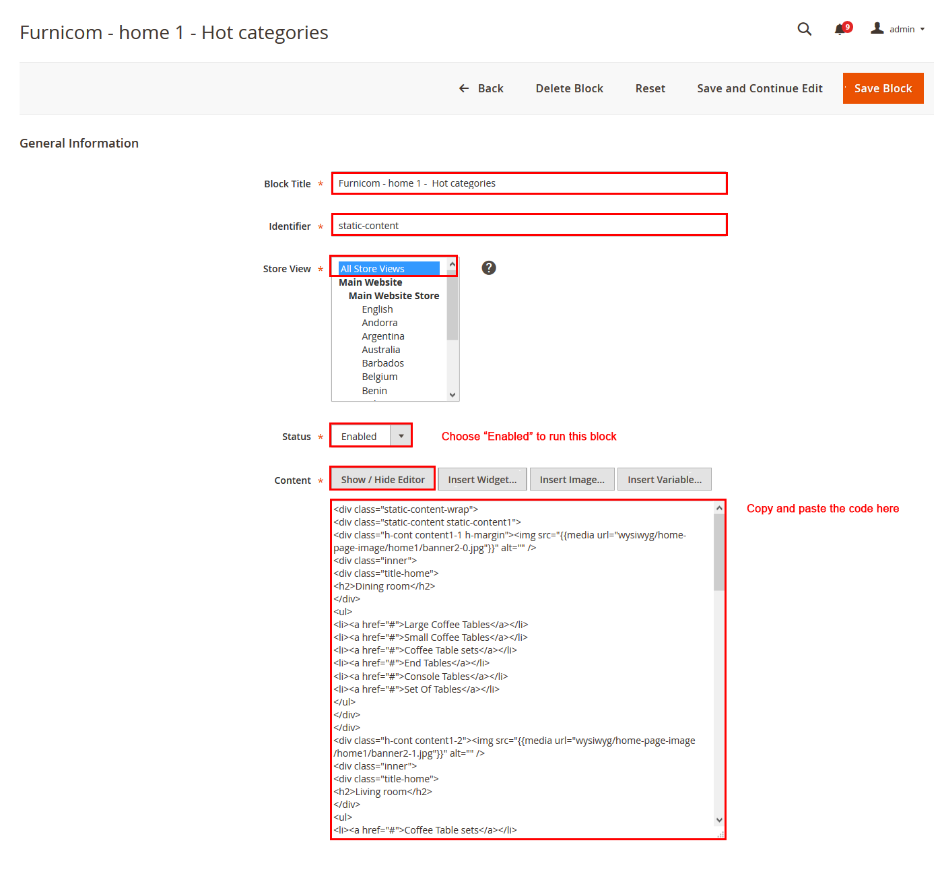Click the Content textarea scrollbar thumb
The image size is (940, 878).
pyautogui.click(x=719, y=553)
